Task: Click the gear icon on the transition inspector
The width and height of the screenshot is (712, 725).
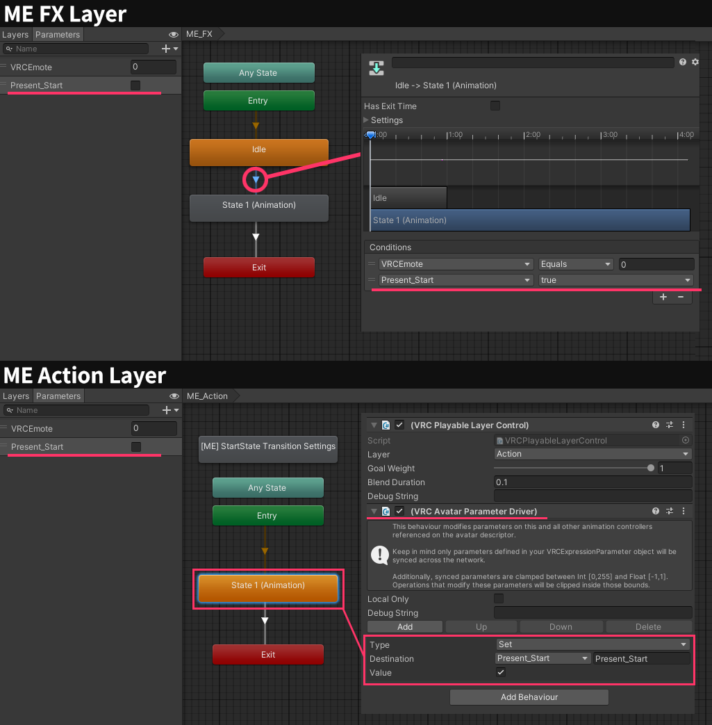Action: [695, 61]
